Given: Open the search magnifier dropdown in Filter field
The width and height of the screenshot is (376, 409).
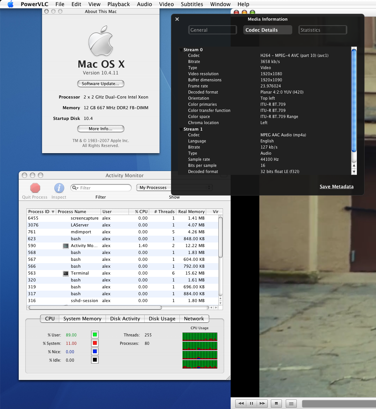Looking at the screenshot, I should tap(75, 188).
